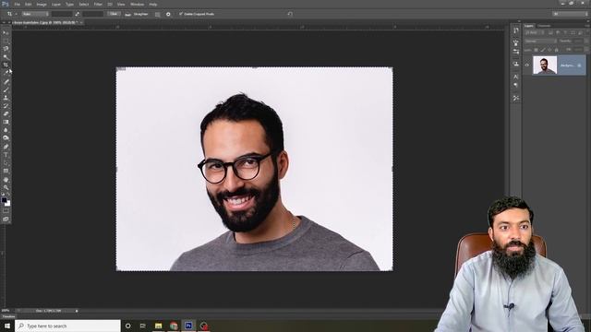Close the open document tab
This screenshot has height=332, width=591.
click(x=81, y=22)
